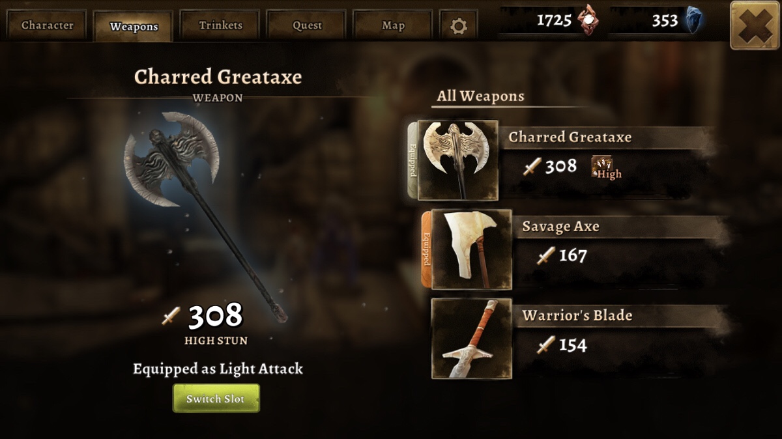Select the Weapons tab
The width and height of the screenshot is (782, 439).
(x=134, y=26)
